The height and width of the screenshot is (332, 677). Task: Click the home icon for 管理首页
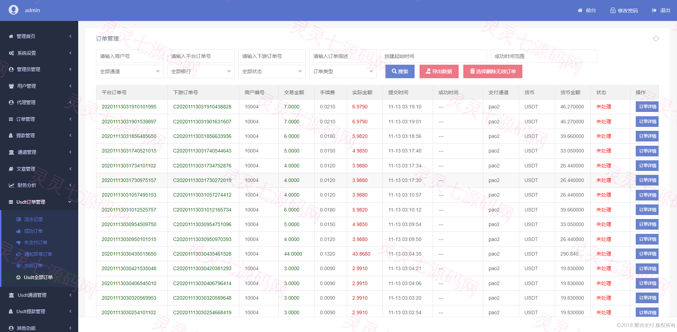pos(11,36)
